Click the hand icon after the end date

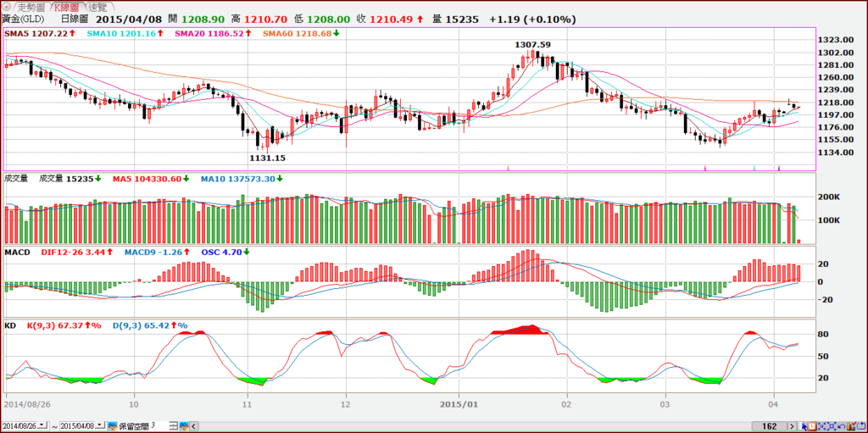tap(113, 426)
